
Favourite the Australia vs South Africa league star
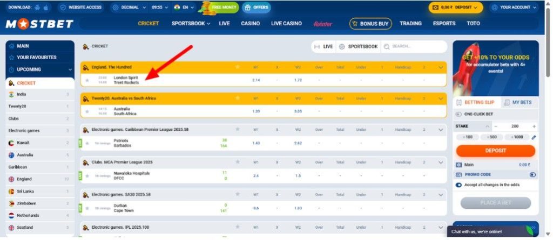tap(238, 98)
